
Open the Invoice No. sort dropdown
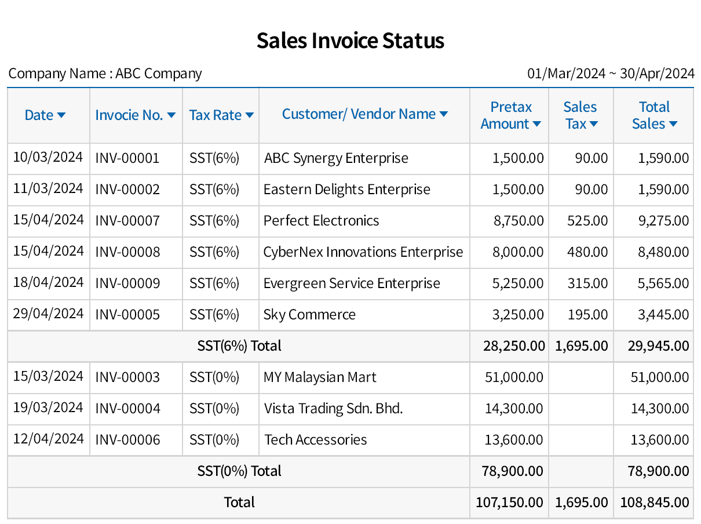tap(171, 115)
